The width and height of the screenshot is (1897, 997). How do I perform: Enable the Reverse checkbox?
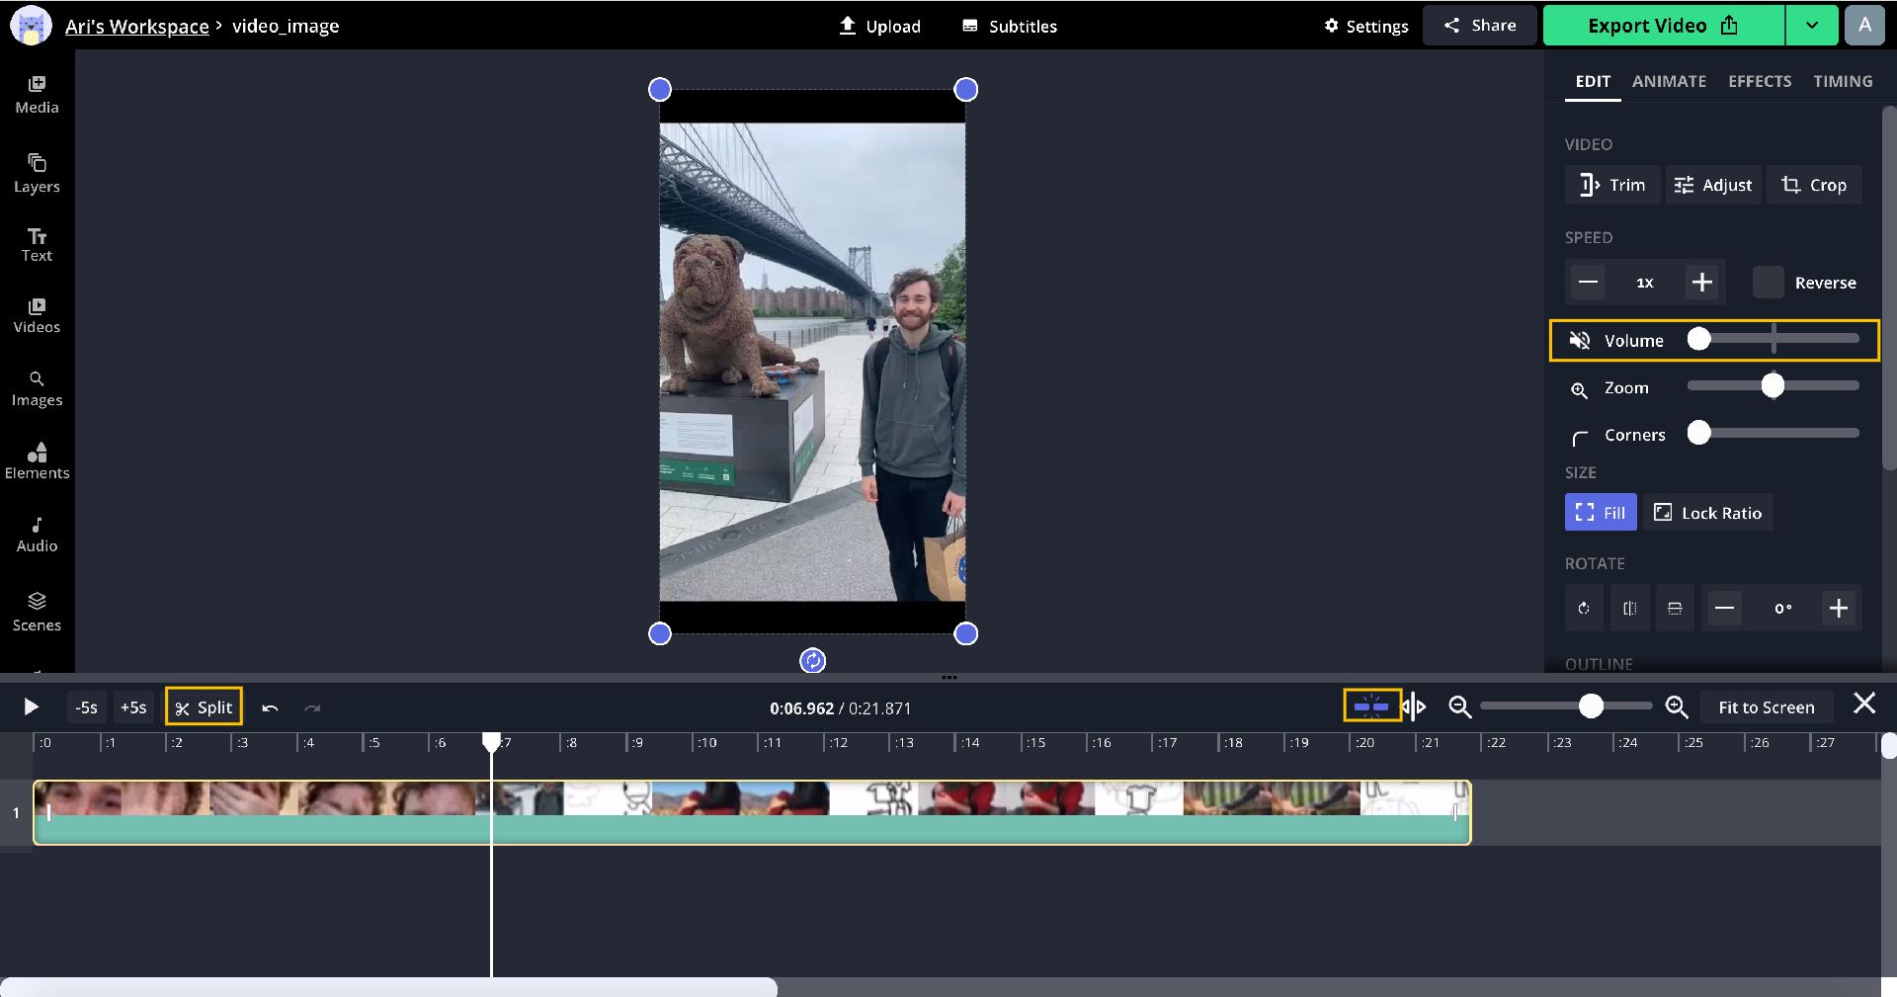(1768, 283)
